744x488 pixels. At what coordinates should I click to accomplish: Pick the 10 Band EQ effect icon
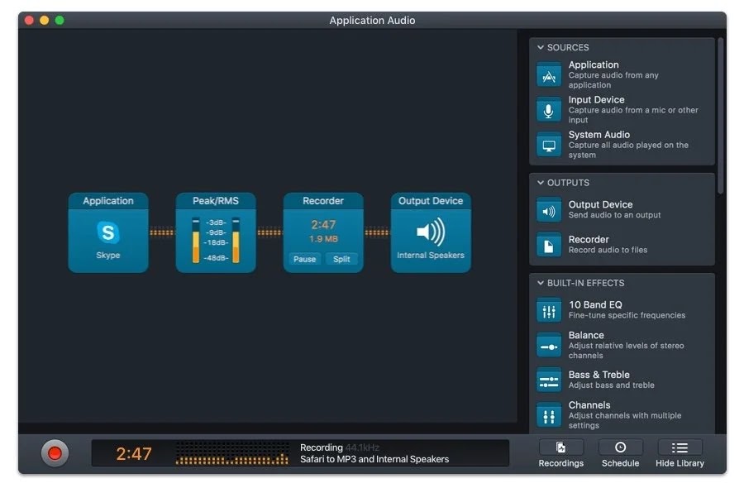pos(549,311)
